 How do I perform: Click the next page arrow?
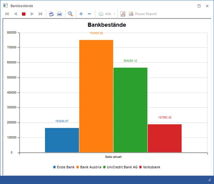(32, 14)
